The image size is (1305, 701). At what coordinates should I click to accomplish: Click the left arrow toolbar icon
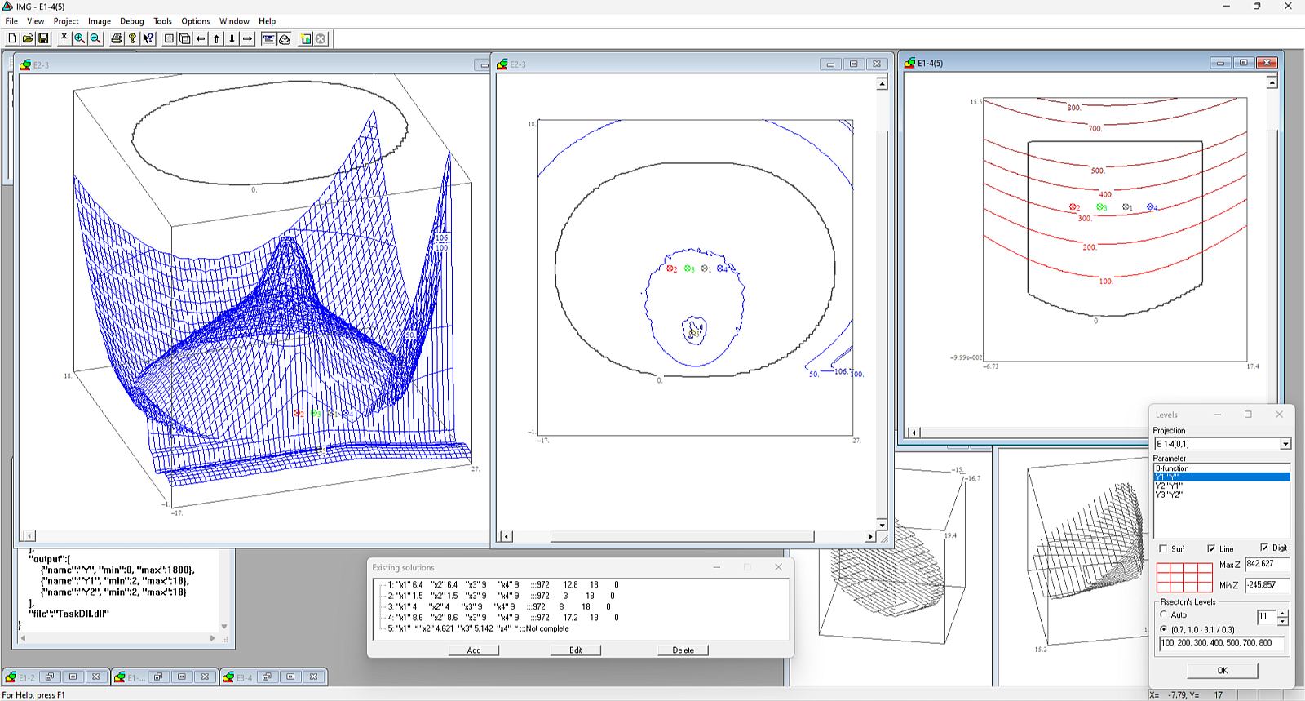(201, 38)
